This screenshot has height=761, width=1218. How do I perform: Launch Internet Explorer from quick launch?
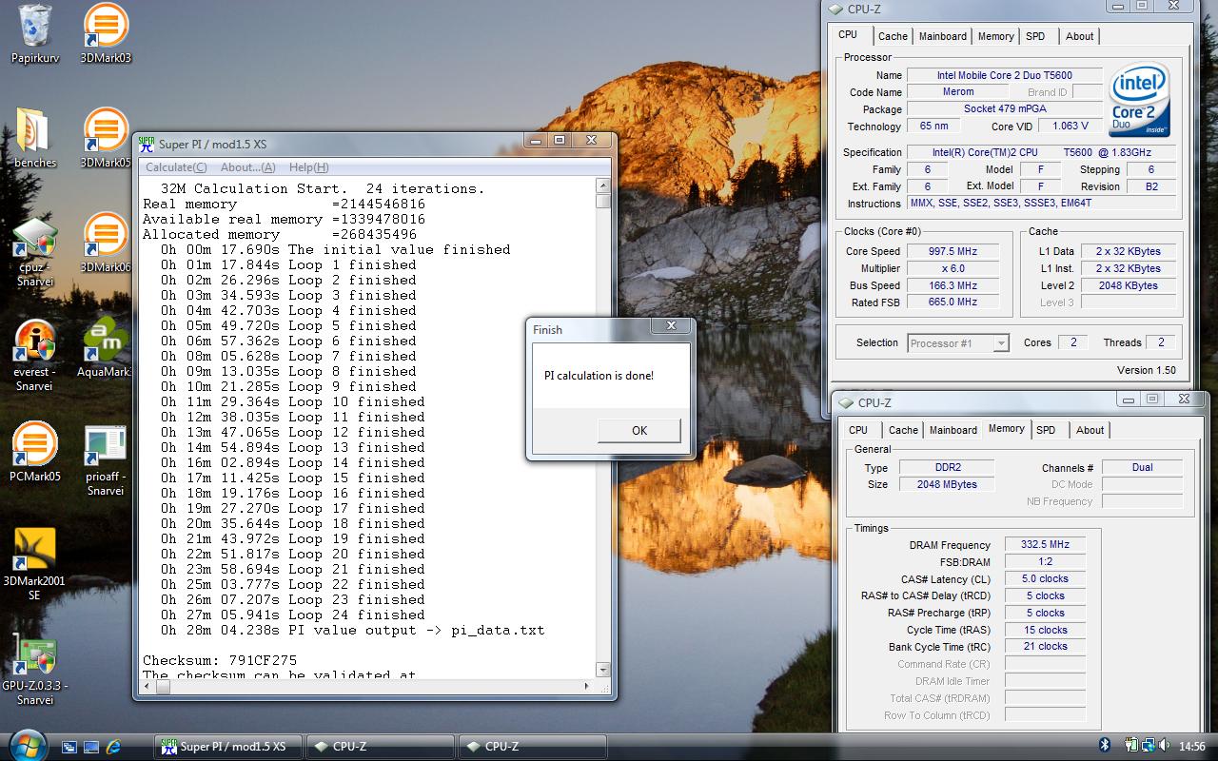(x=114, y=747)
